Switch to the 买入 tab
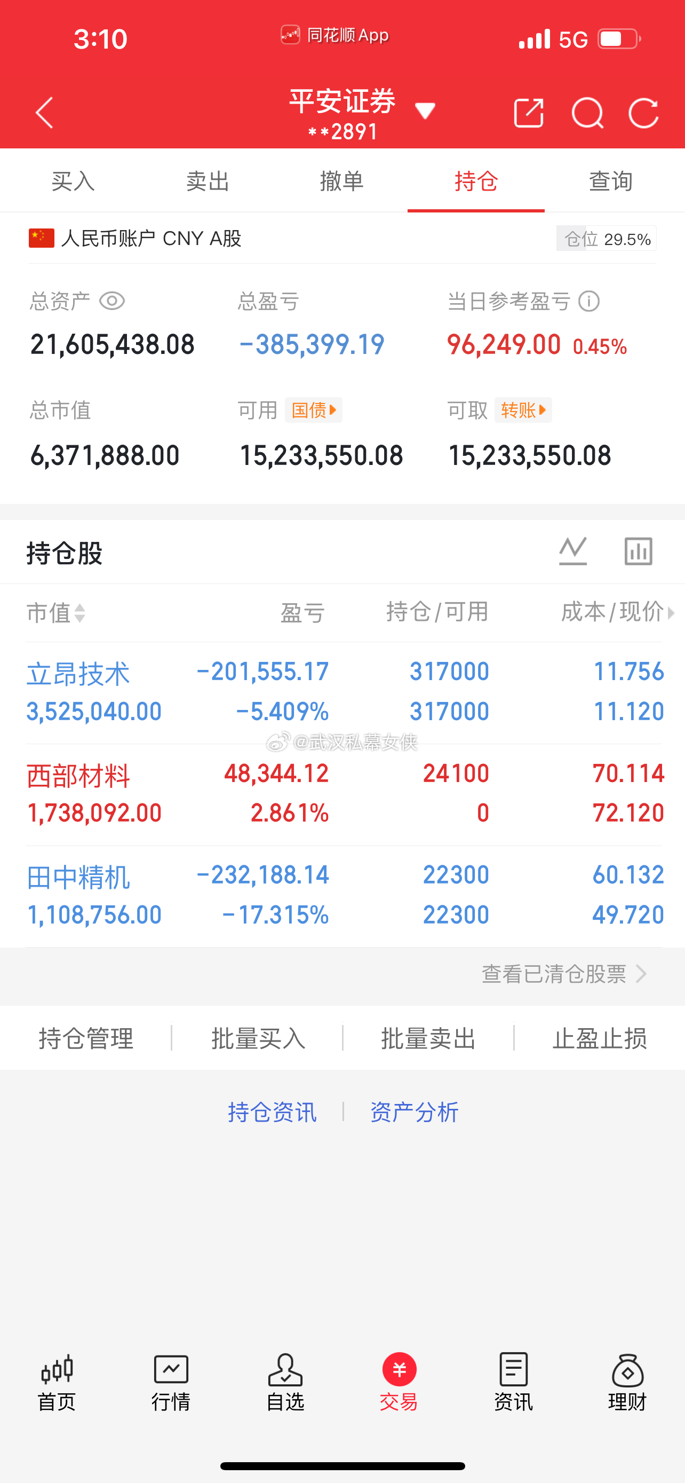Viewport: 685px width, 1483px height. click(x=73, y=181)
